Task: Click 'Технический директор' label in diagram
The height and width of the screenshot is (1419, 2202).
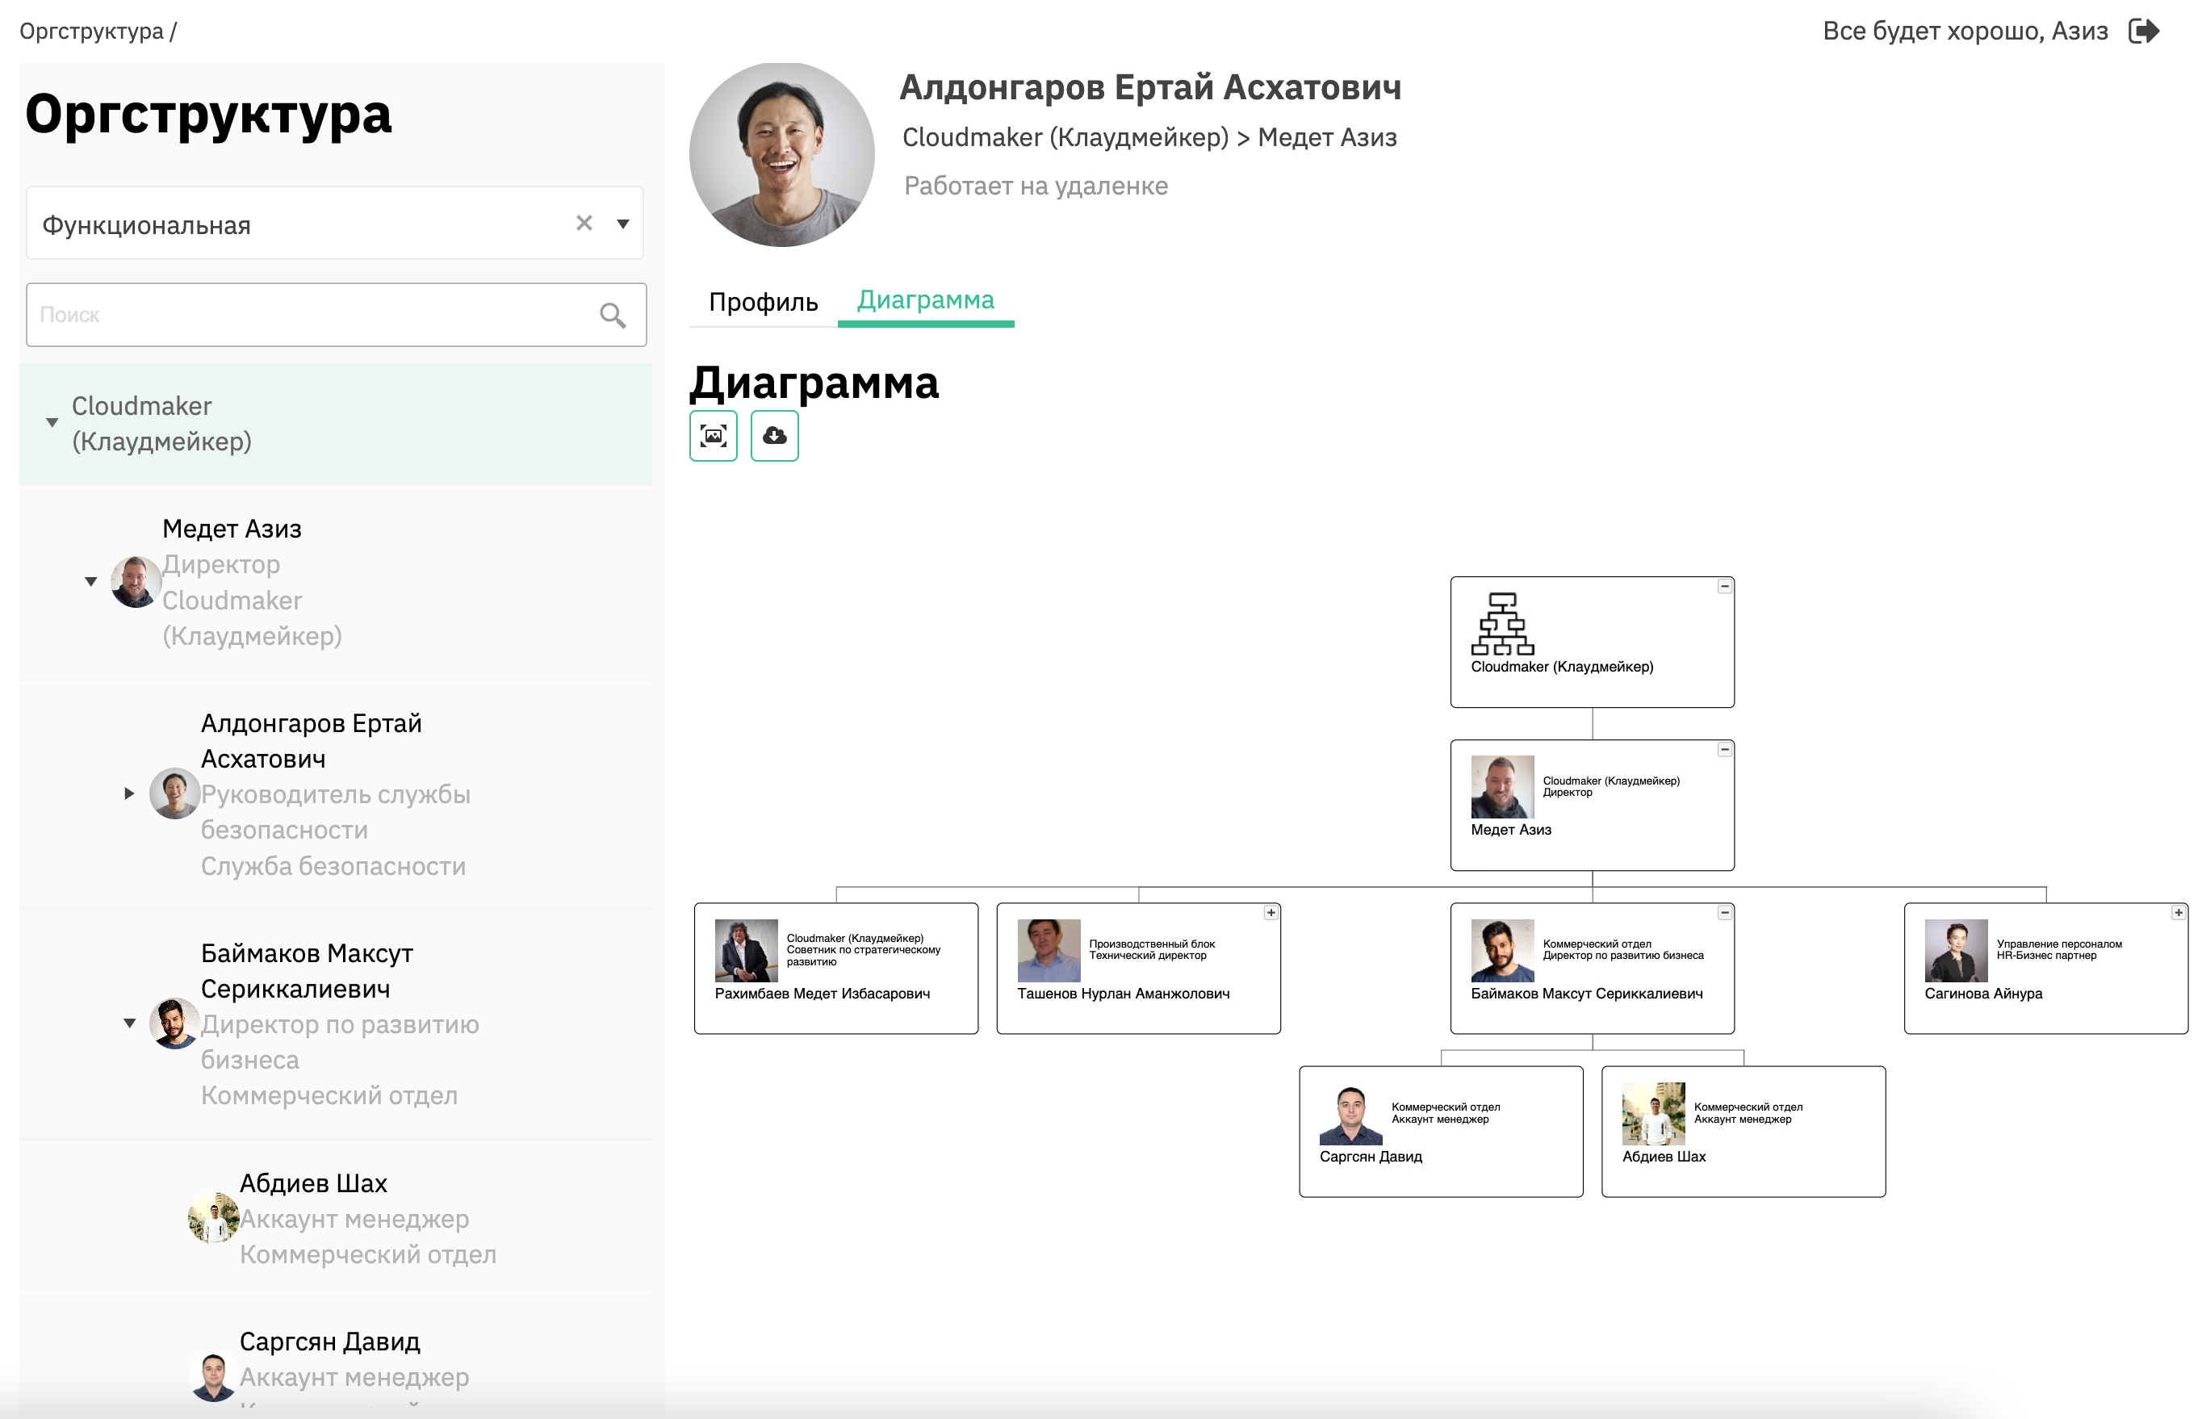Action: (1147, 956)
